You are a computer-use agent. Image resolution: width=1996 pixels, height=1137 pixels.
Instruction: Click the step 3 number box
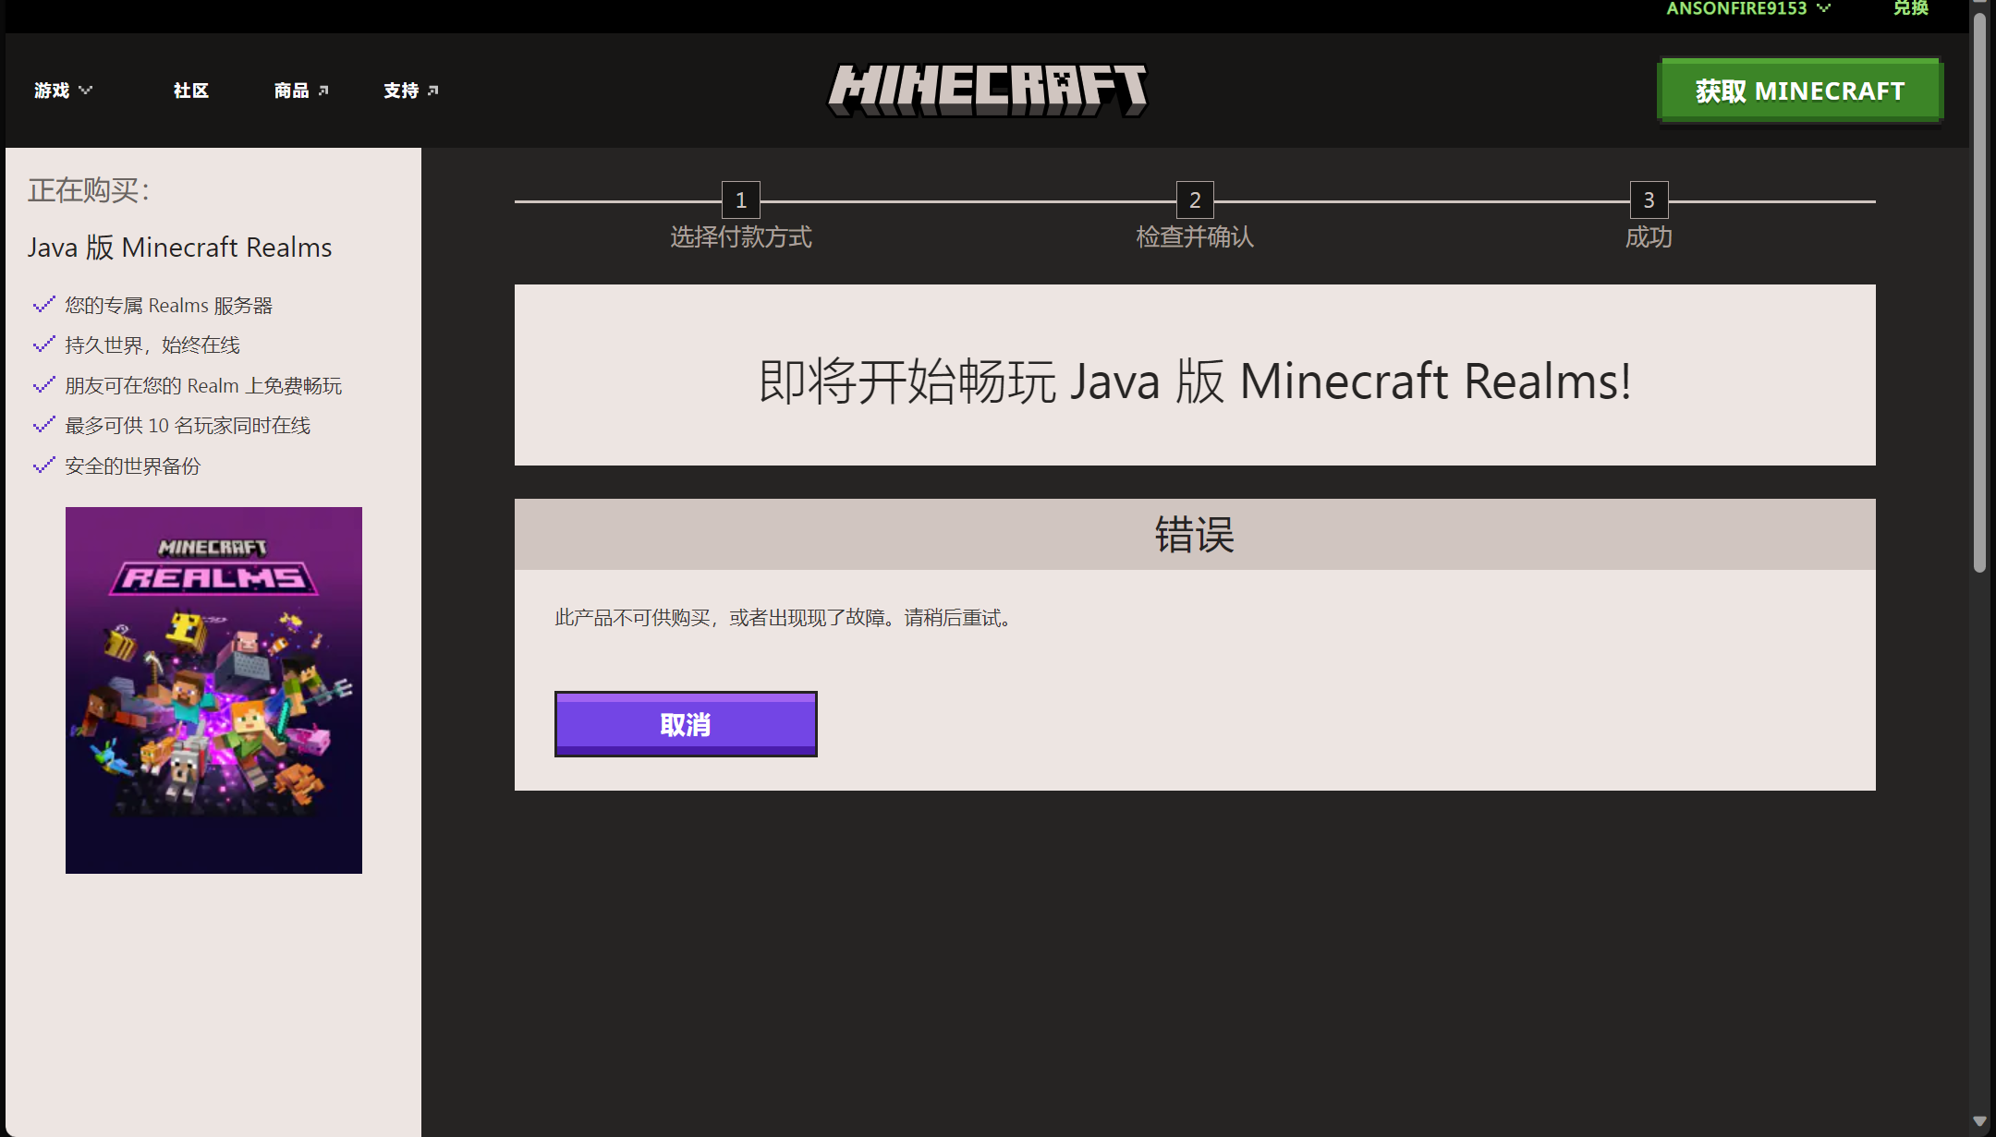tap(1649, 200)
